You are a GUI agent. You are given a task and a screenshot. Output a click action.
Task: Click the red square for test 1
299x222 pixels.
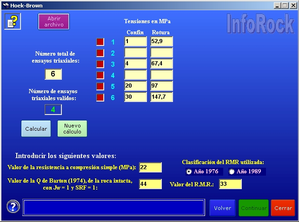click(100, 42)
